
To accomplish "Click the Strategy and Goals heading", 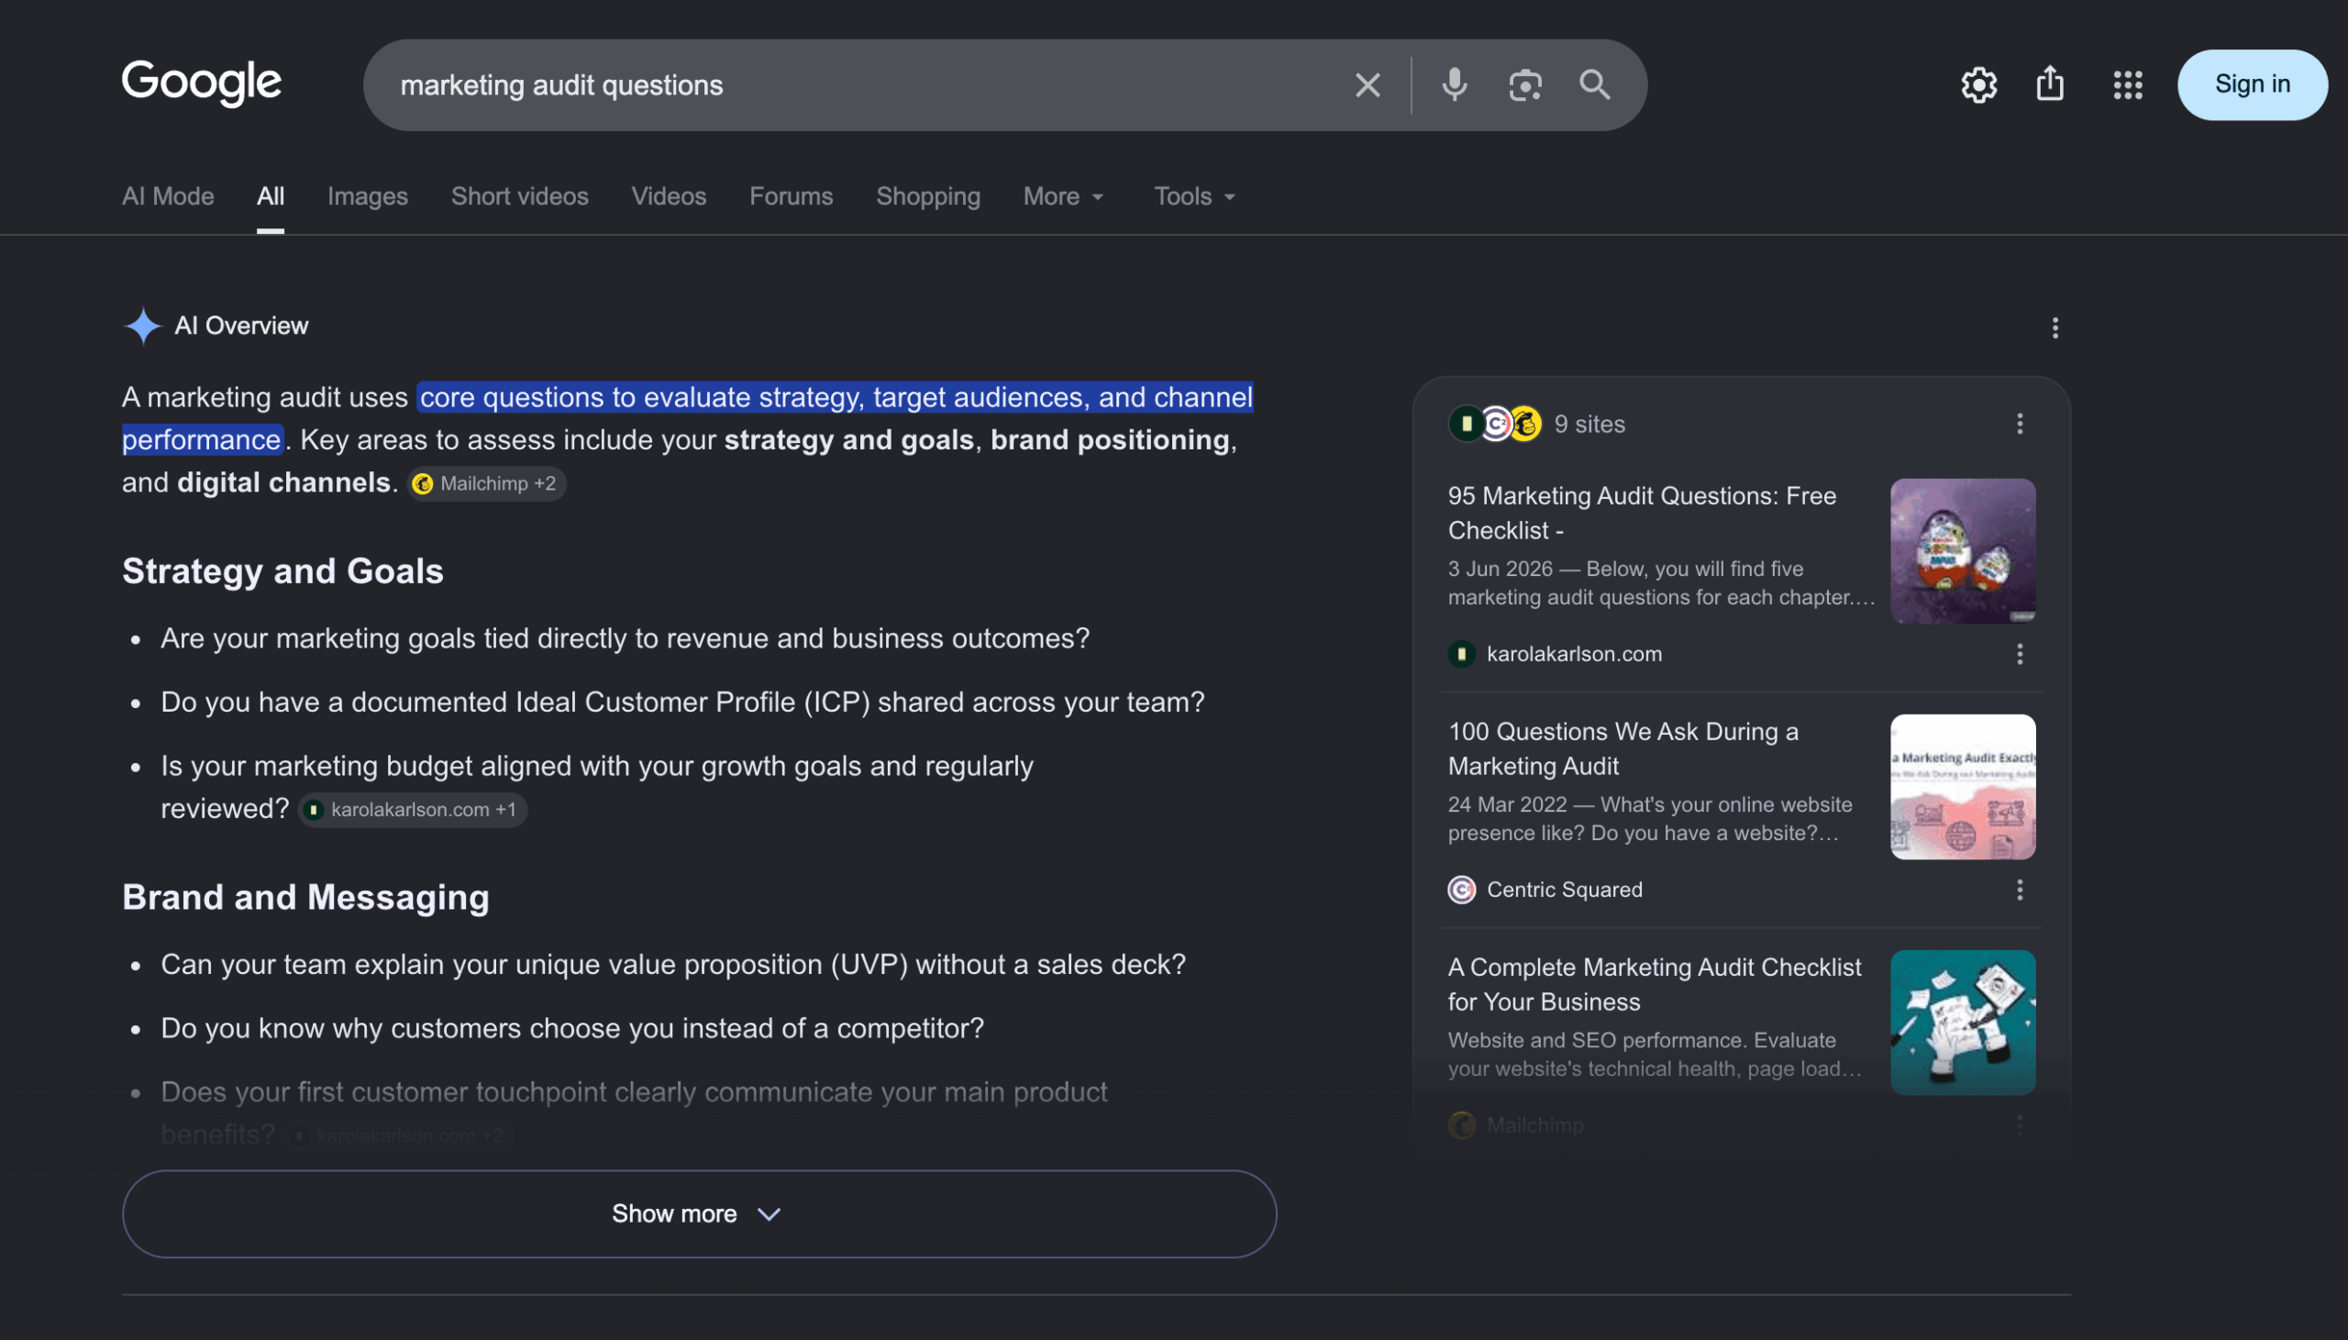I will tap(282, 570).
